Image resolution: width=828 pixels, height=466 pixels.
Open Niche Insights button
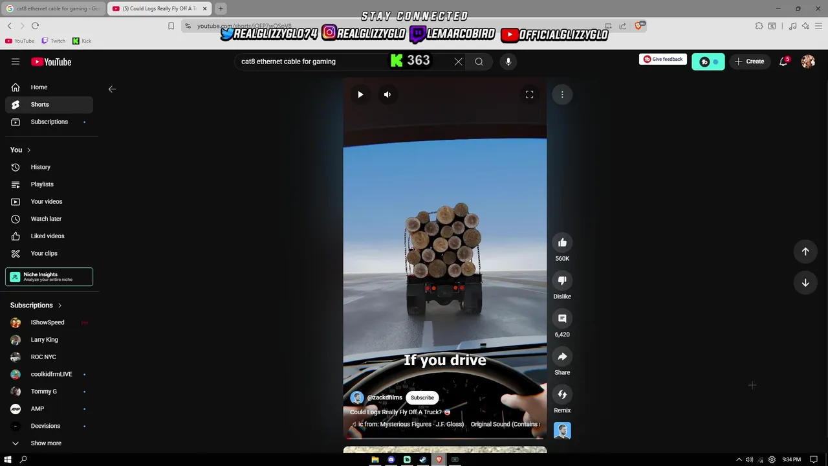[49, 277]
